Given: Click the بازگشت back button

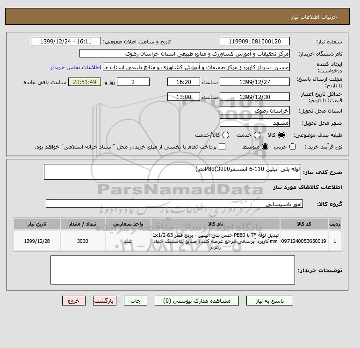Looking at the screenshot, I should coord(105,301).
